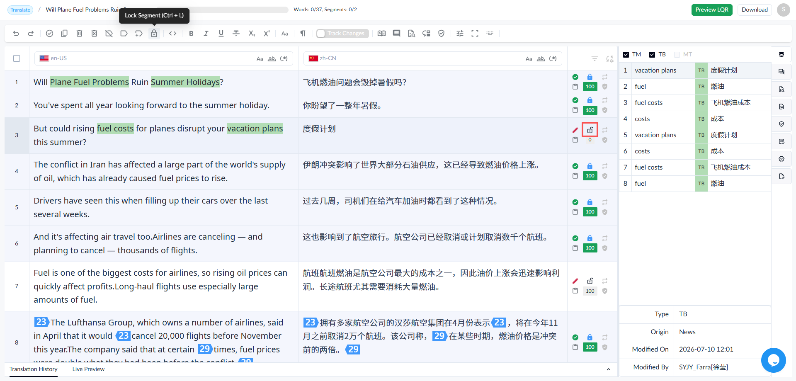Click the zh-CN target search field
Screen dimensions: 796x381
tap(433, 58)
